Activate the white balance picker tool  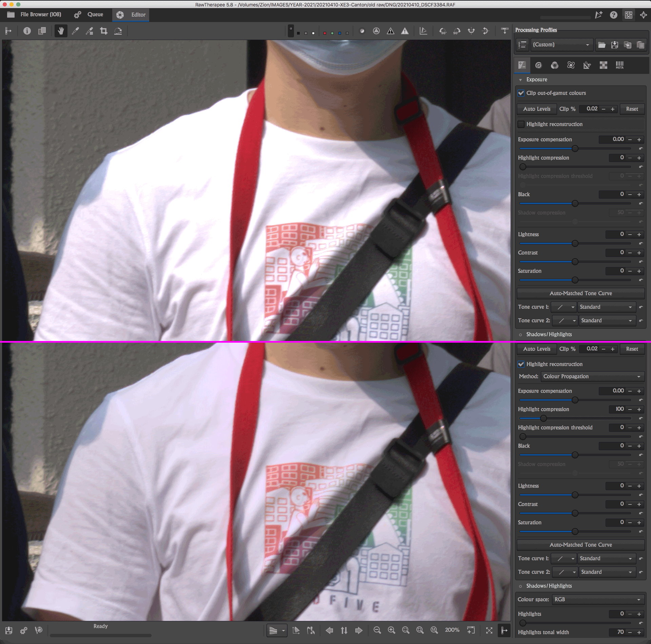pos(75,31)
